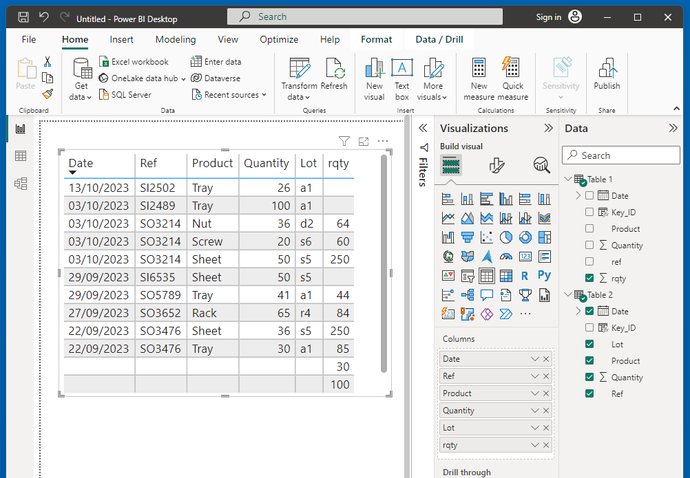Open the File menu
Image resolution: width=690 pixels, height=478 pixels.
pos(29,39)
